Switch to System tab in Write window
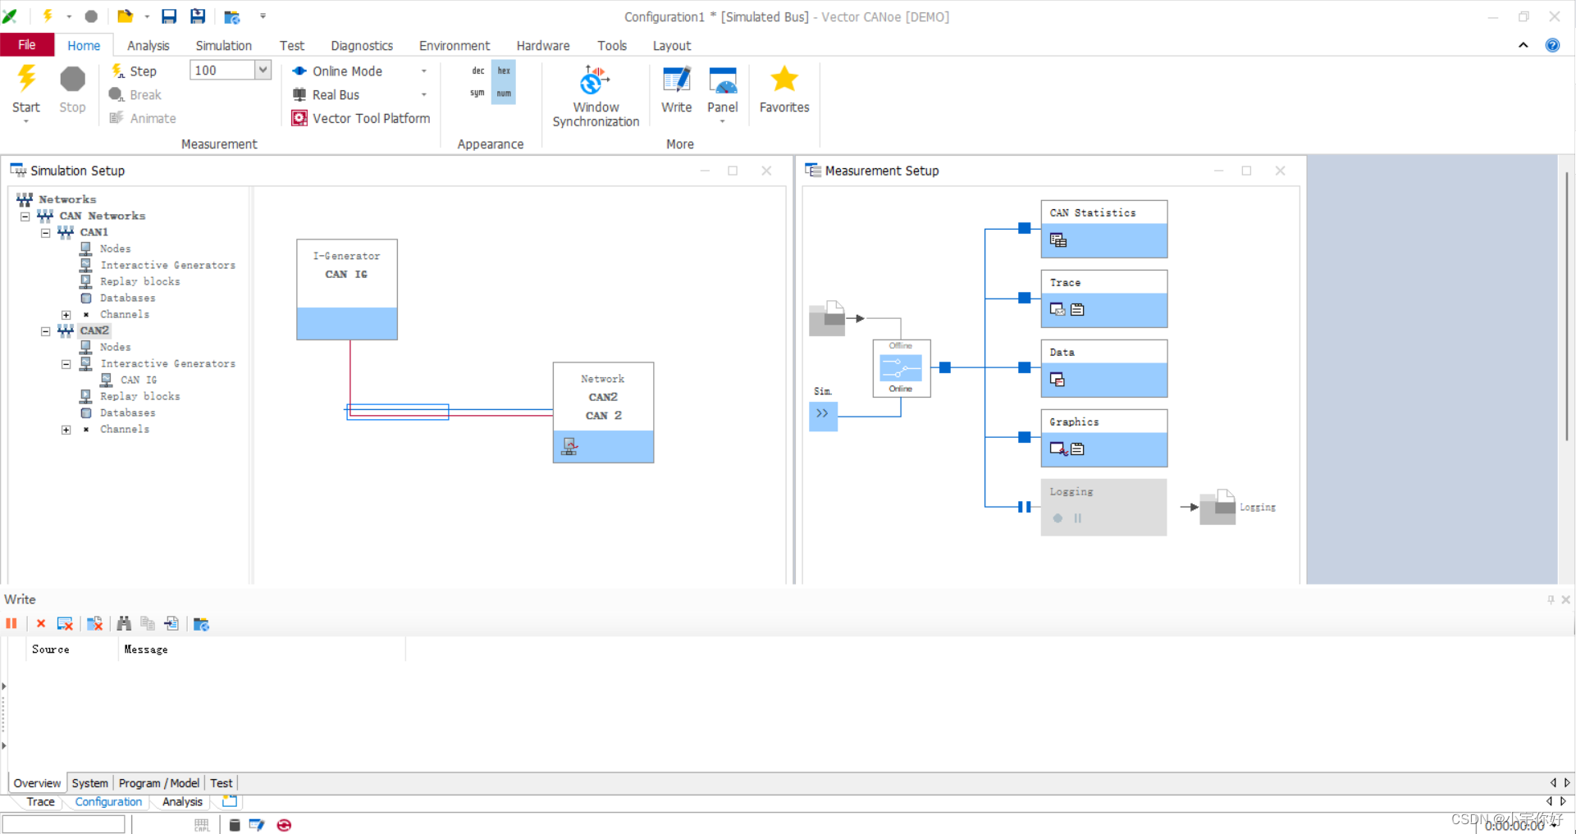Image resolution: width=1576 pixels, height=834 pixels. 89,783
